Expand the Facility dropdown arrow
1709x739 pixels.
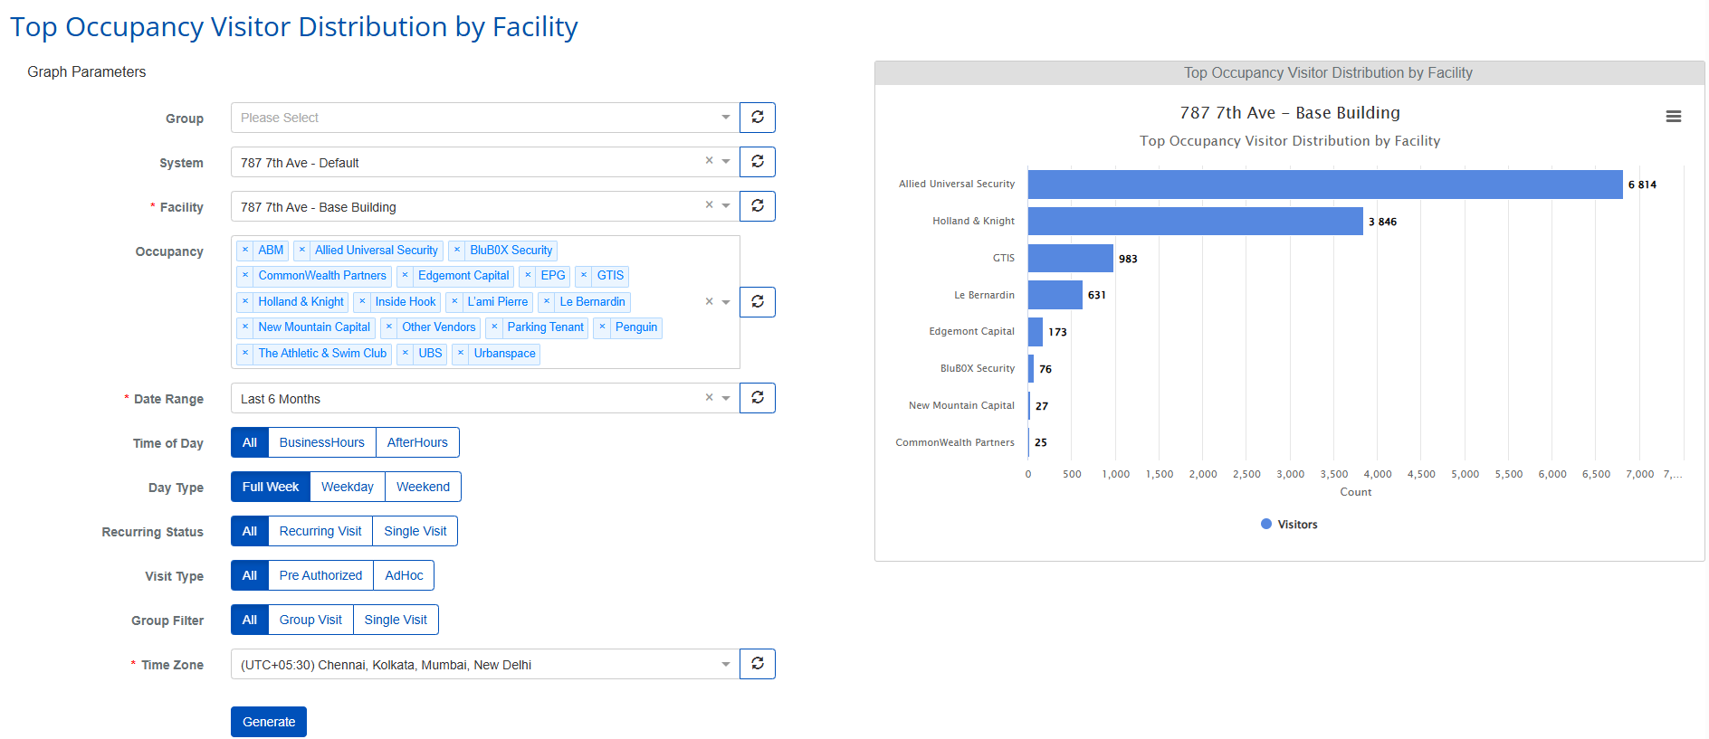pos(726,206)
